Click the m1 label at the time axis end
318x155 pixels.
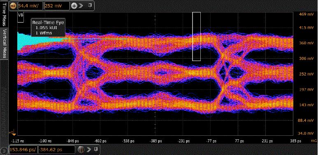tap(313, 141)
